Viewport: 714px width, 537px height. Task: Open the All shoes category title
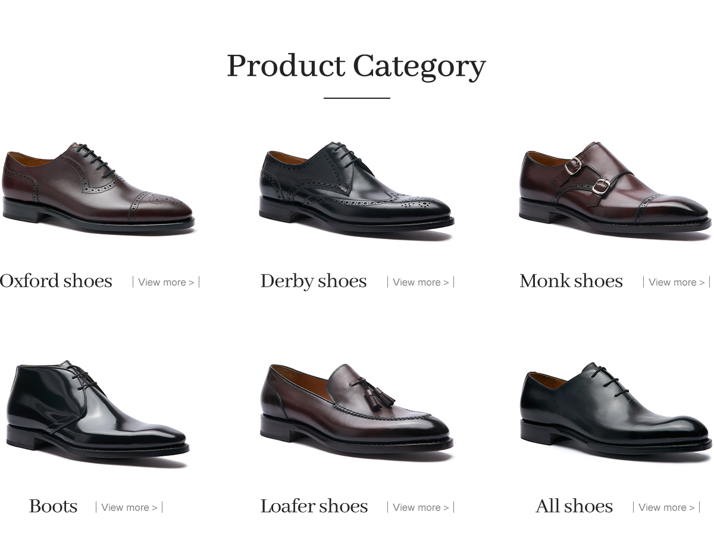574,506
